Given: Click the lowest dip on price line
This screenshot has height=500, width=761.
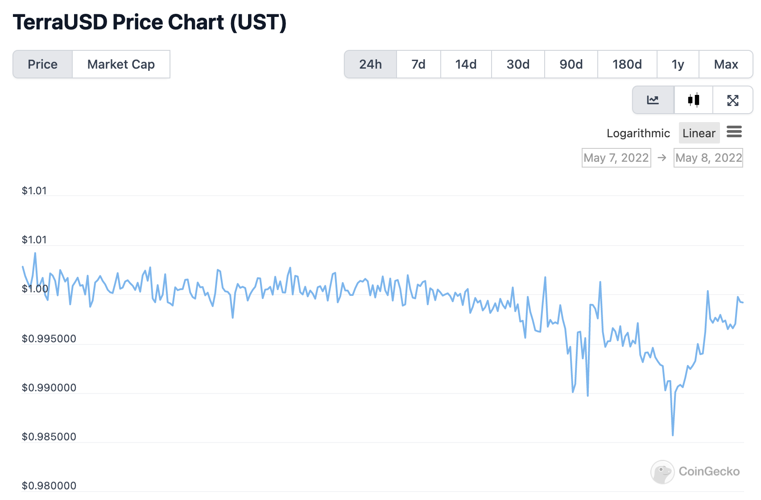Looking at the screenshot, I should point(673,434).
